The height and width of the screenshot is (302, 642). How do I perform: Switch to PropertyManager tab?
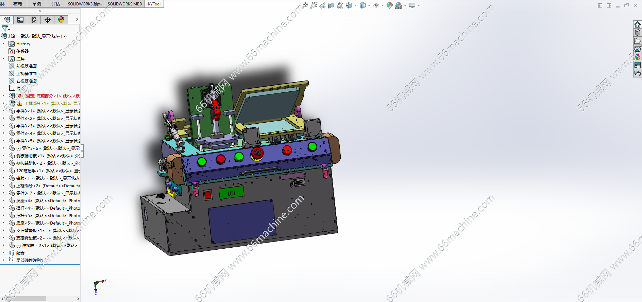pyautogui.click(x=20, y=20)
